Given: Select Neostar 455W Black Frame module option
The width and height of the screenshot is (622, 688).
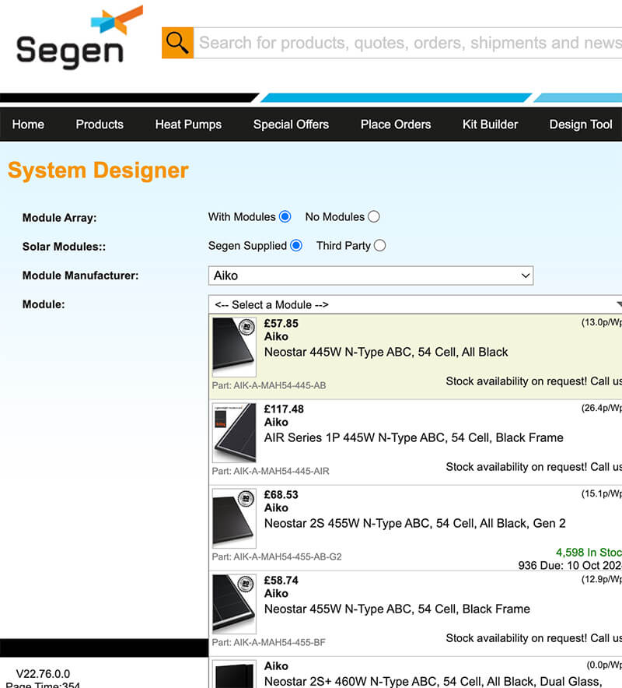Looking at the screenshot, I should [397, 609].
